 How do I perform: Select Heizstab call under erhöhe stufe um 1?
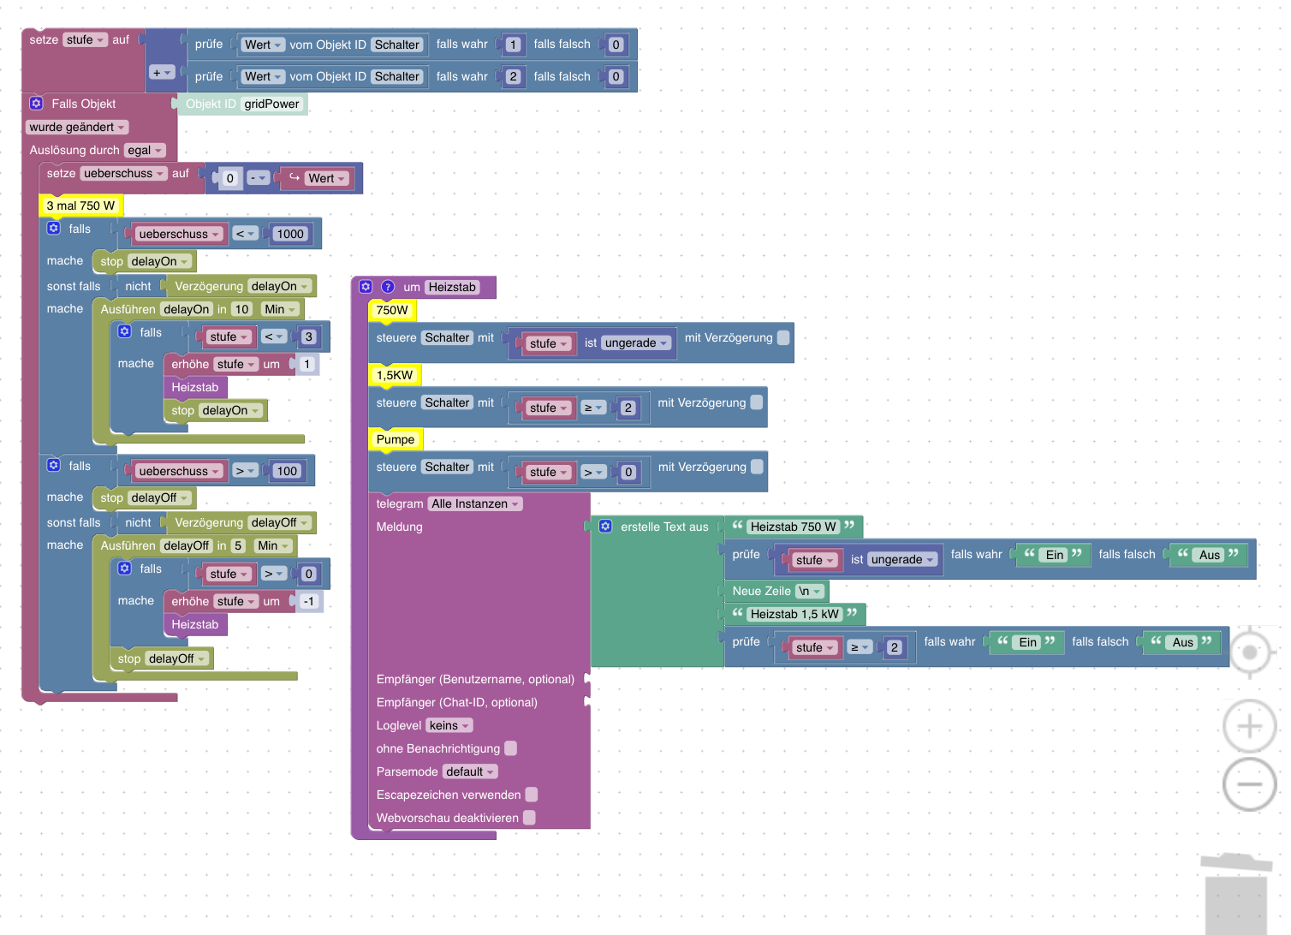(195, 387)
